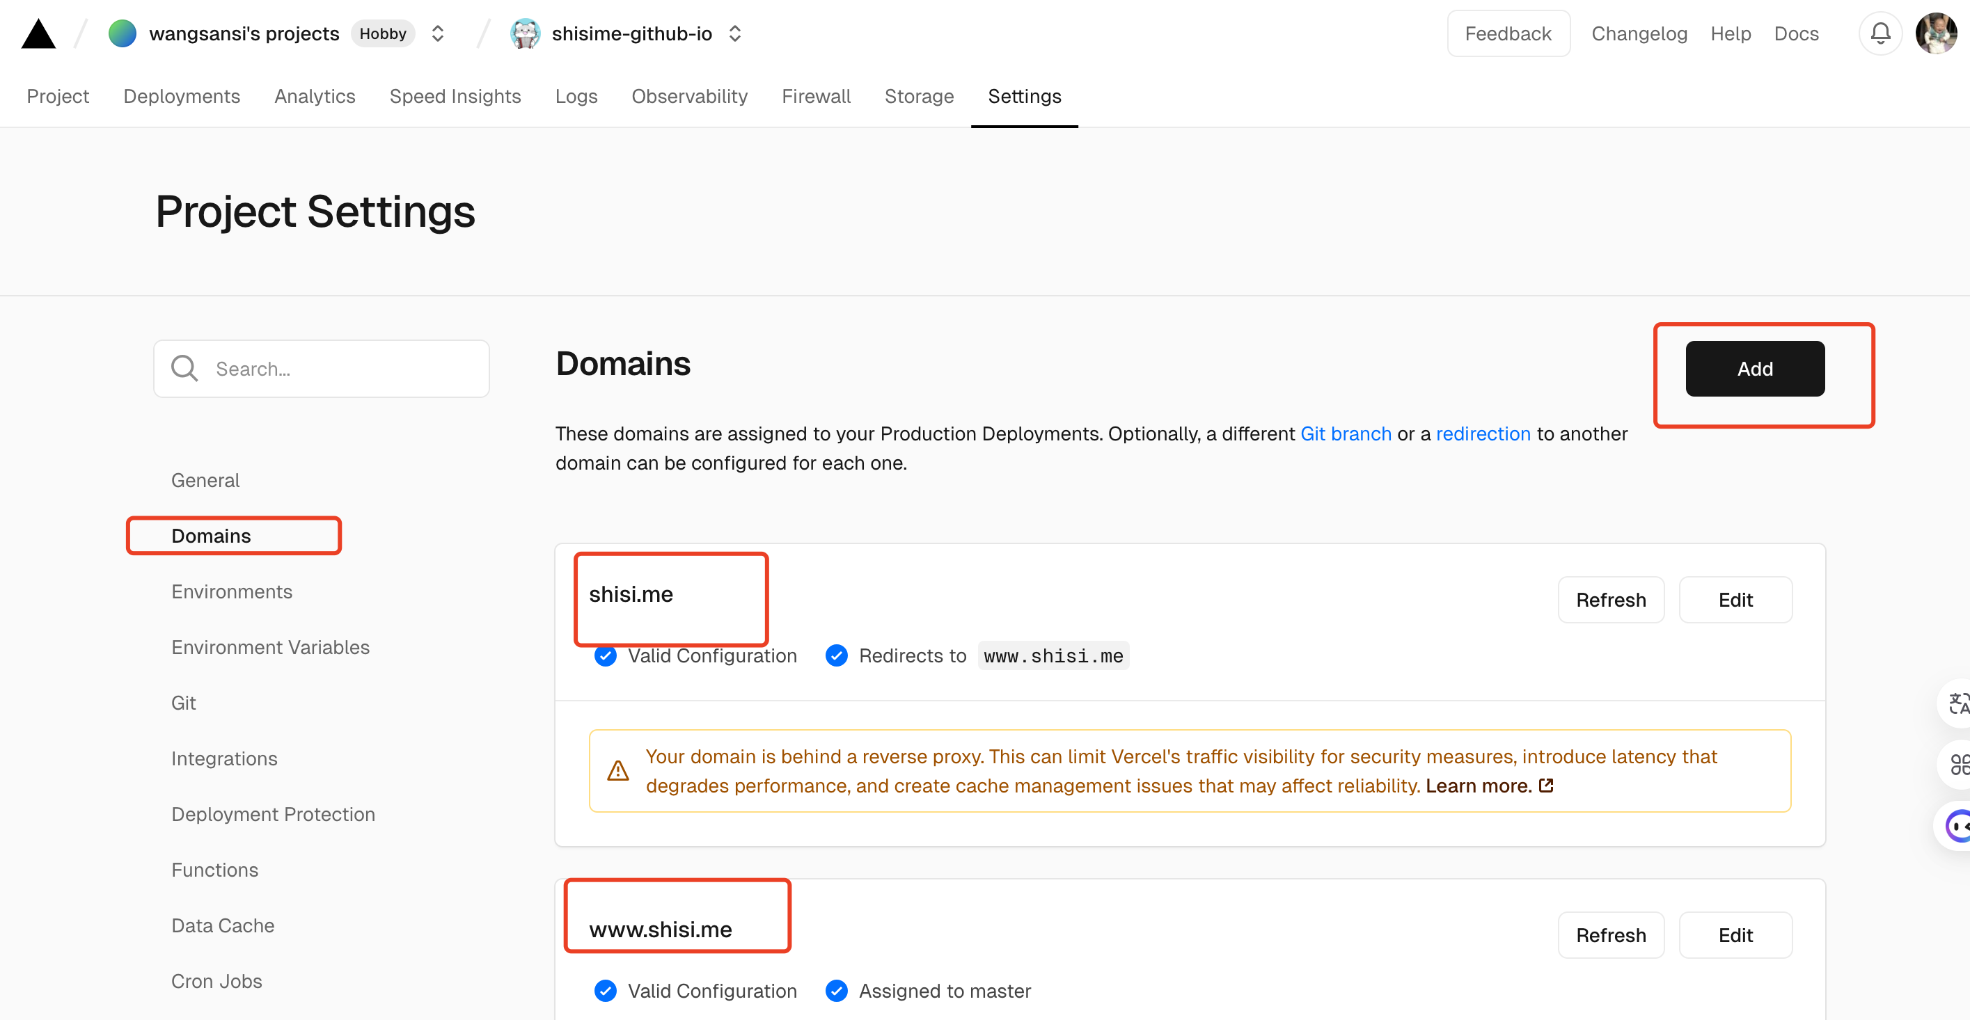1970x1020 pixels.
Task: Expand the team switcher chevrons
Action: point(437,33)
